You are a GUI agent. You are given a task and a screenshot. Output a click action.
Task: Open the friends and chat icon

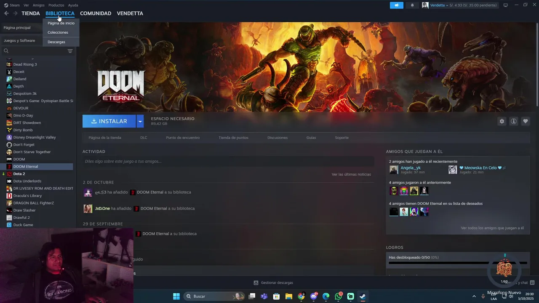pos(532,283)
